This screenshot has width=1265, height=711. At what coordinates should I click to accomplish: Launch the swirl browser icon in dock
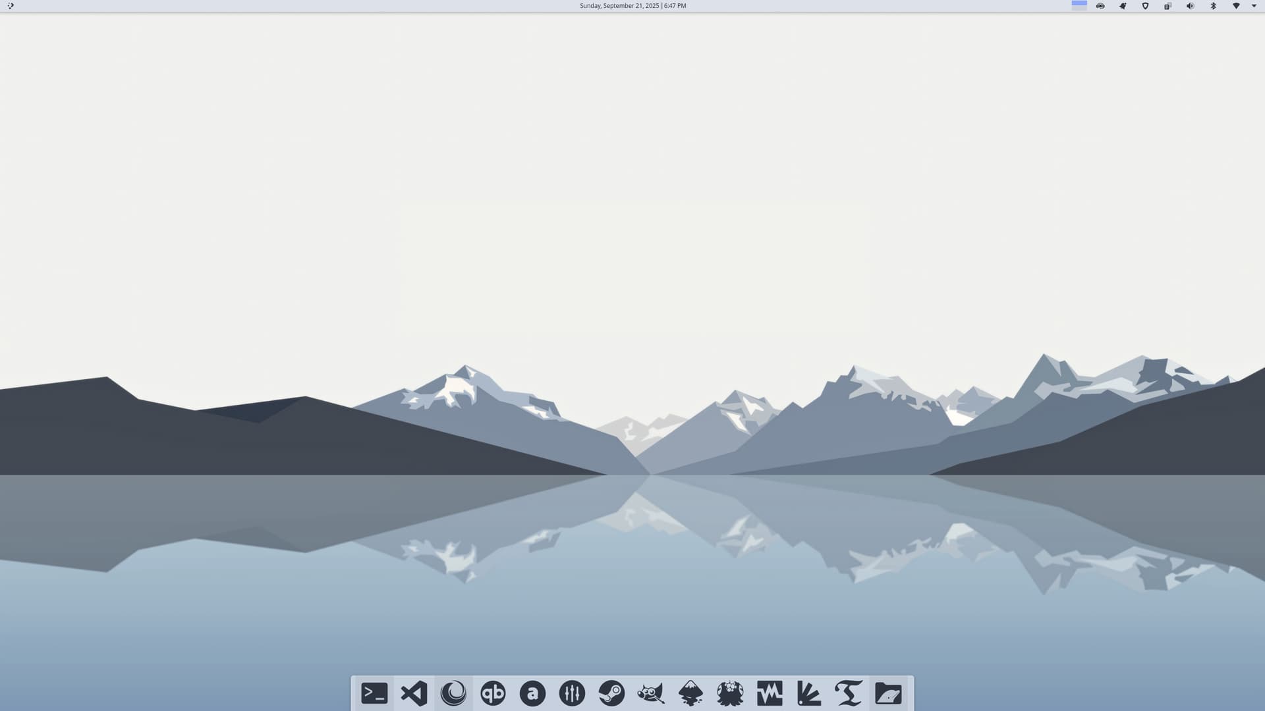pyautogui.click(x=453, y=693)
